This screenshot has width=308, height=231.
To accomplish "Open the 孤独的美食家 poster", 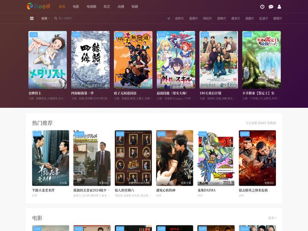I will pyautogui.click(x=92, y=158).
